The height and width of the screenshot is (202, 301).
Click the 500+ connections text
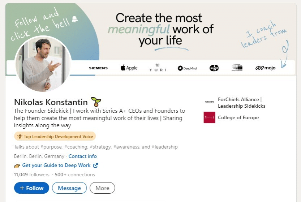pos(75,175)
